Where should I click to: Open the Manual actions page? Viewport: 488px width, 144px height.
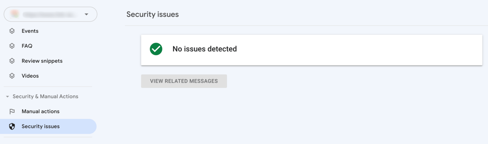coord(40,112)
